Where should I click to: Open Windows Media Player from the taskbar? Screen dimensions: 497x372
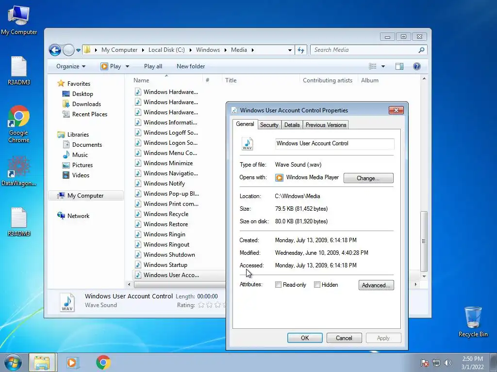pos(73,362)
